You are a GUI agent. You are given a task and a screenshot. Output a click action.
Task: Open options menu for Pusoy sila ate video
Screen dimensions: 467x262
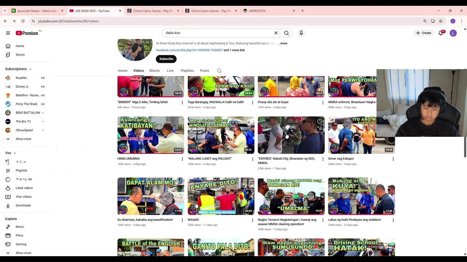(x=323, y=103)
